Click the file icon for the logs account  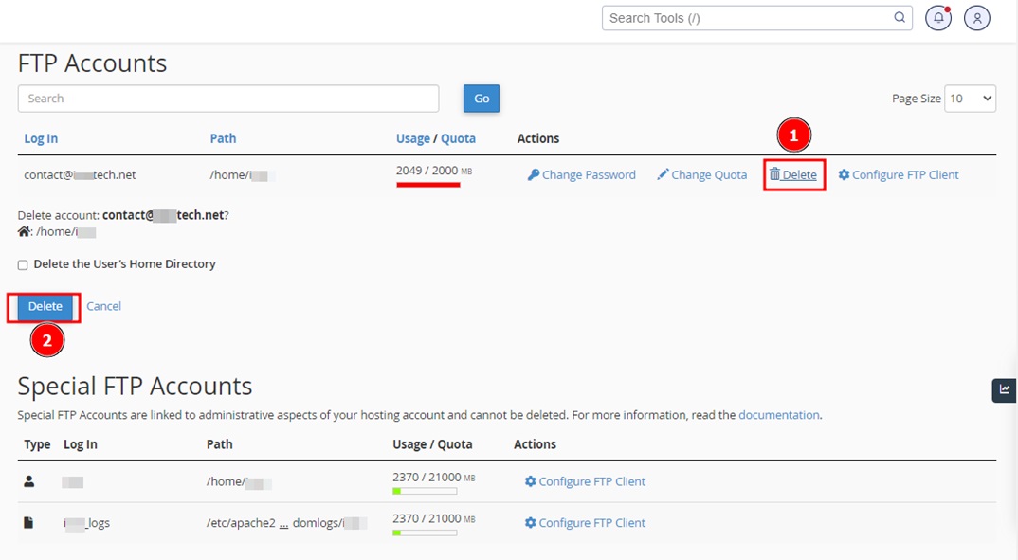click(28, 522)
